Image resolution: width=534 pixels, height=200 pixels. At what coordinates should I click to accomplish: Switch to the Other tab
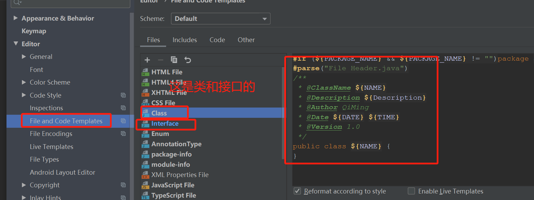pos(246,40)
